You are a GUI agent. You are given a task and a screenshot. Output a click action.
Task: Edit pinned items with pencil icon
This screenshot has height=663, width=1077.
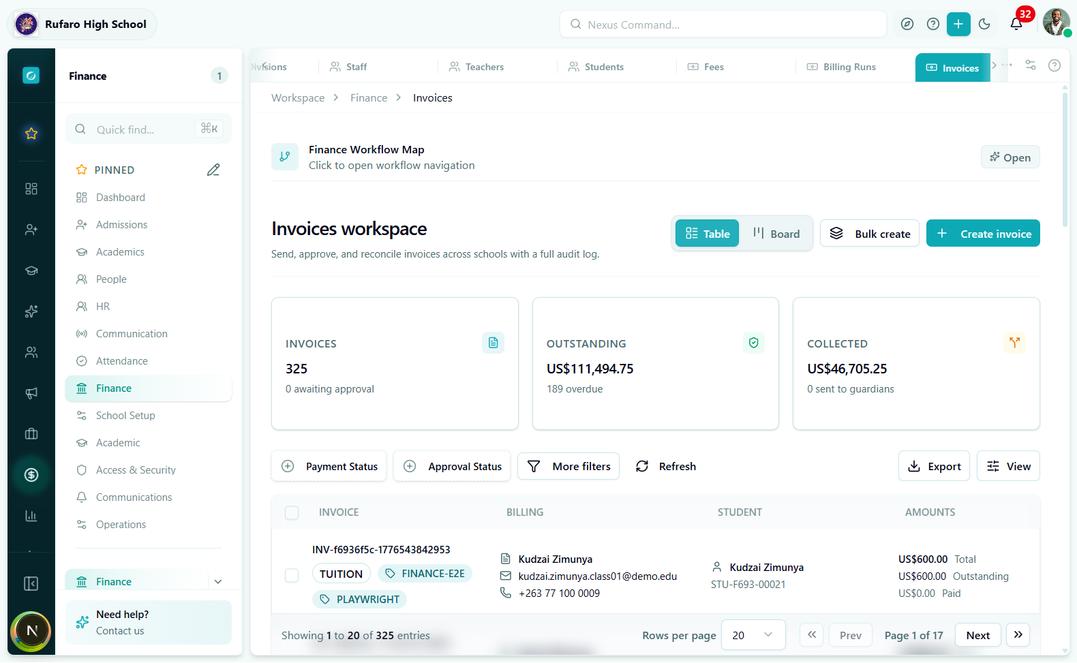213,170
